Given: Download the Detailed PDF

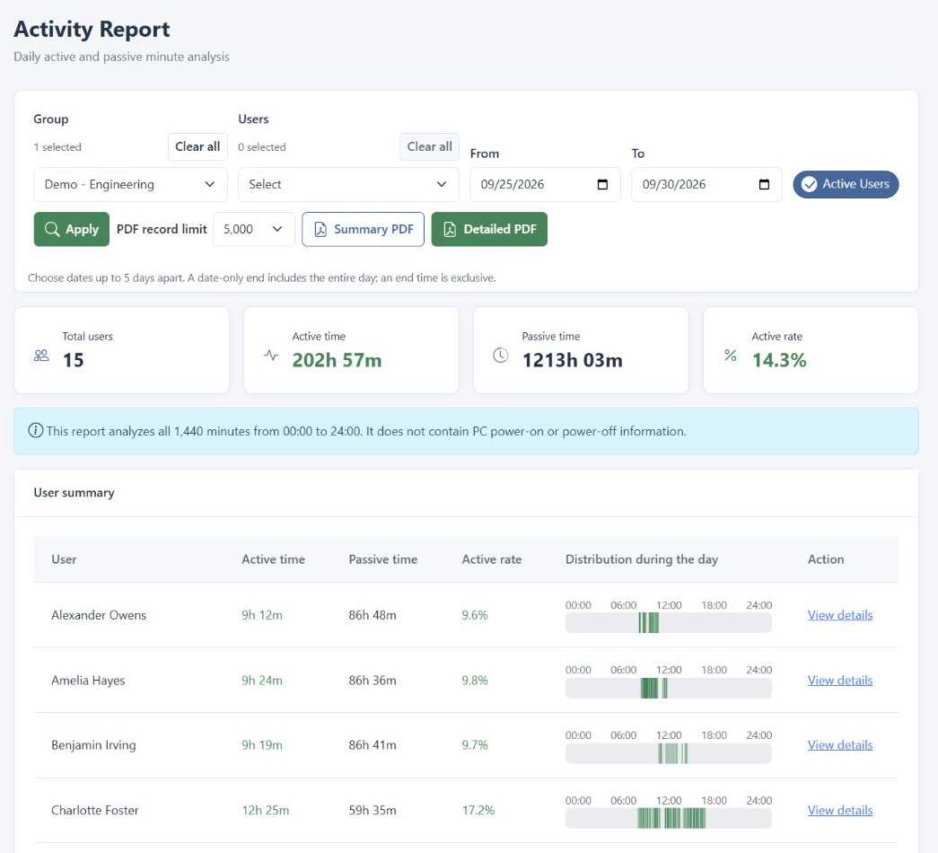Looking at the screenshot, I should [x=489, y=229].
